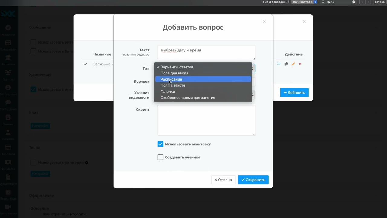
Task: Click the magnifier icon in the find bar
Action: click(x=323, y=2)
